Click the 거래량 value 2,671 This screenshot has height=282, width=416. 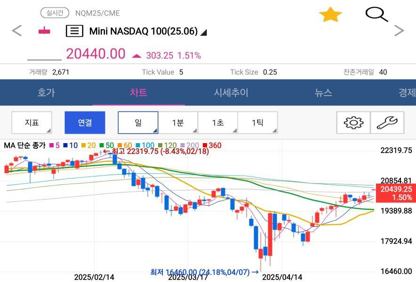(x=61, y=72)
